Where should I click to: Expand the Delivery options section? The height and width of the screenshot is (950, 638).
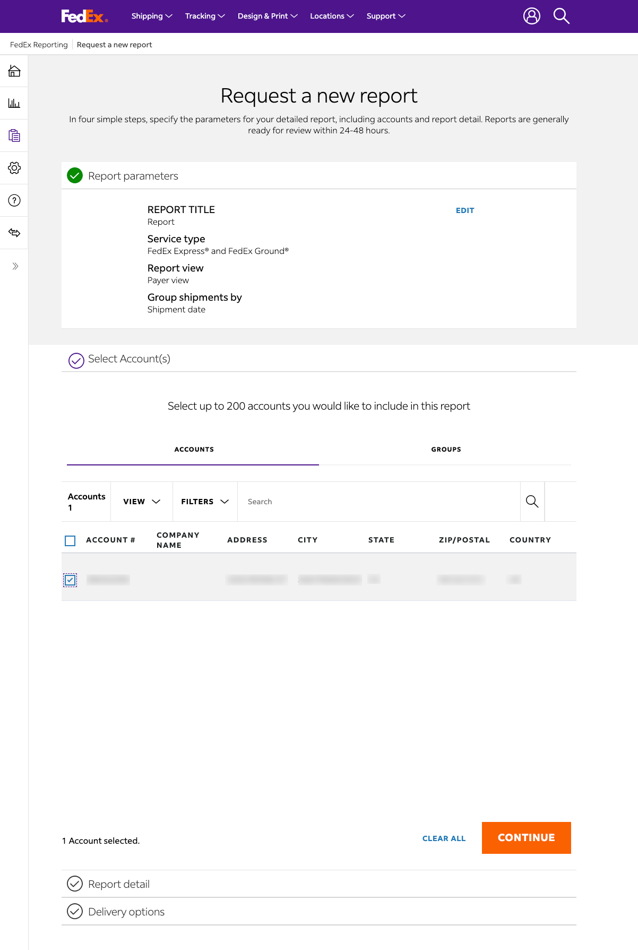pos(319,911)
